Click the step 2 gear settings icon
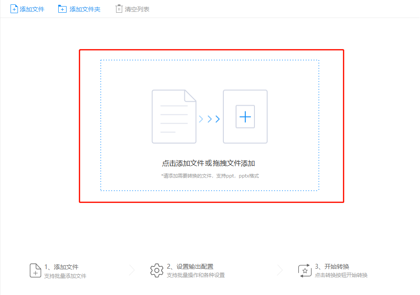Image resolution: width=420 pixels, height=295 pixels. click(157, 270)
